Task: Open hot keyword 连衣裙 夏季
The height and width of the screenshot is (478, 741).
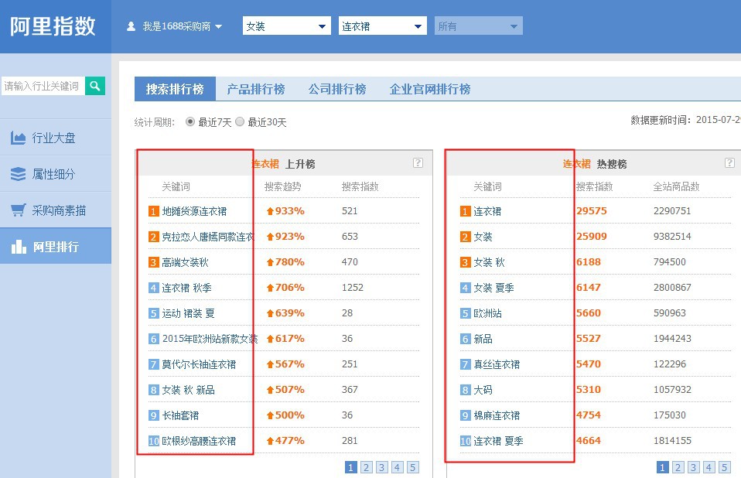Action: 499,441
